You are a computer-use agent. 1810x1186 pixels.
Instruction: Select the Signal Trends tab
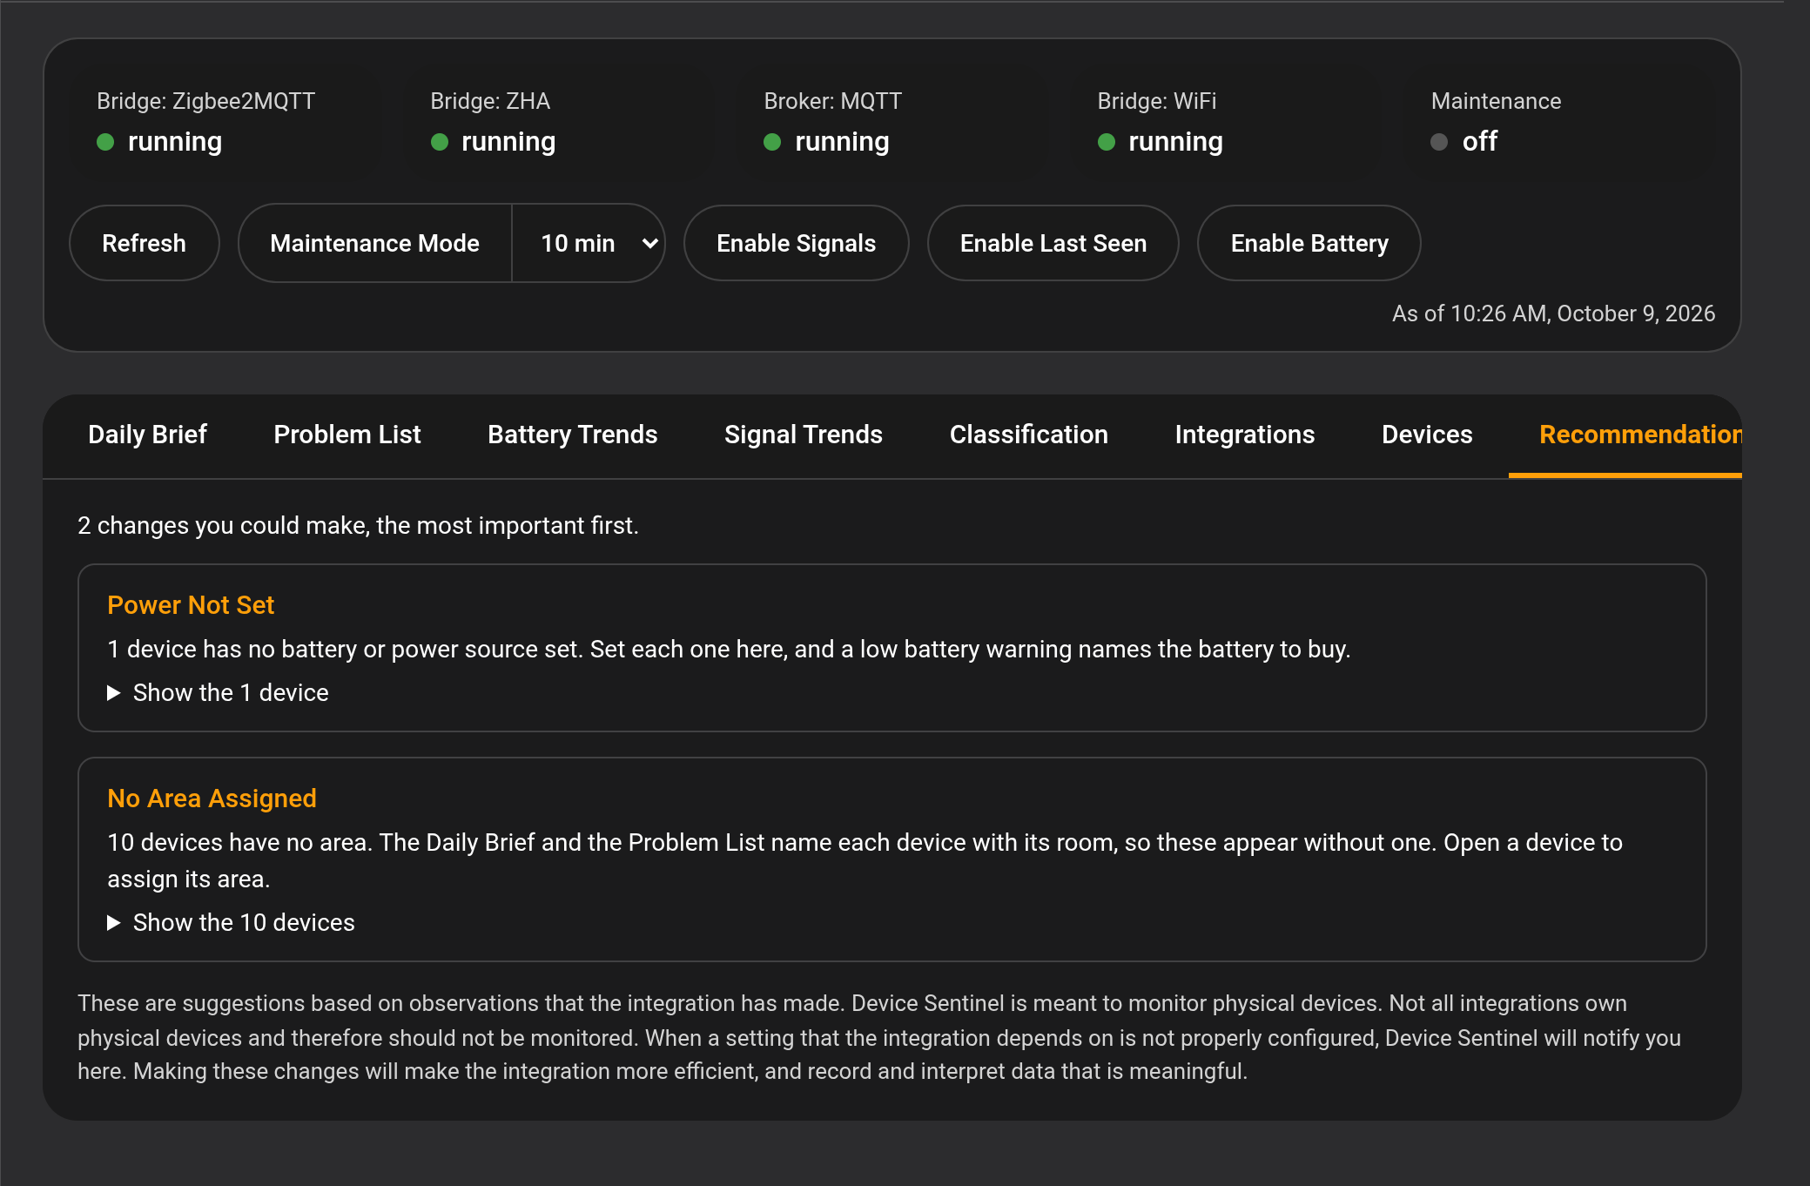[x=804, y=435]
